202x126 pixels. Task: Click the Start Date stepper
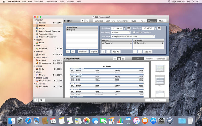(124, 28)
